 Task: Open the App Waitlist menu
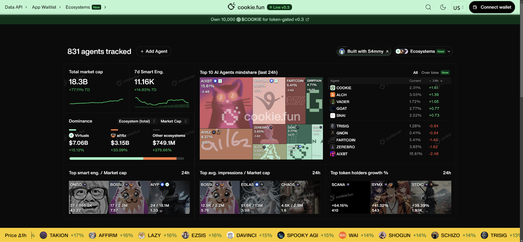tap(46, 7)
